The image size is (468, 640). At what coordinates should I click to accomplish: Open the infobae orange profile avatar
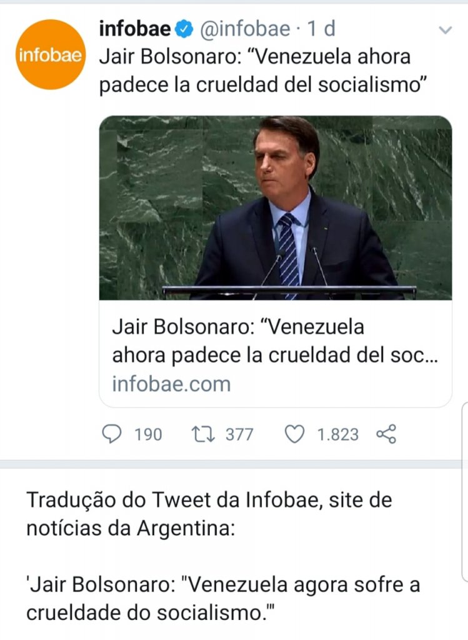point(51,54)
